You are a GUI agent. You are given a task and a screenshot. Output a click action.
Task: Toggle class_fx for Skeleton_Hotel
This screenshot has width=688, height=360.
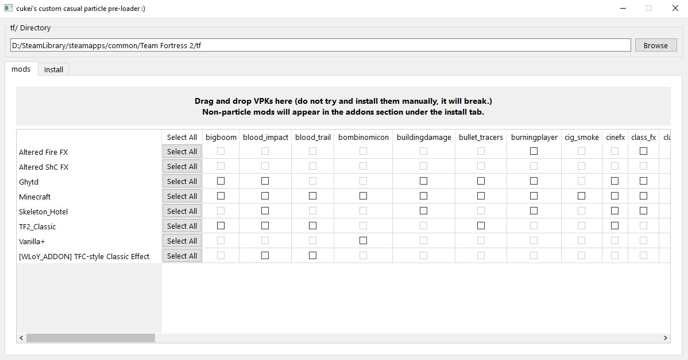pyautogui.click(x=643, y=210)
